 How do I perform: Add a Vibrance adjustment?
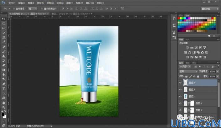[205, 48]
